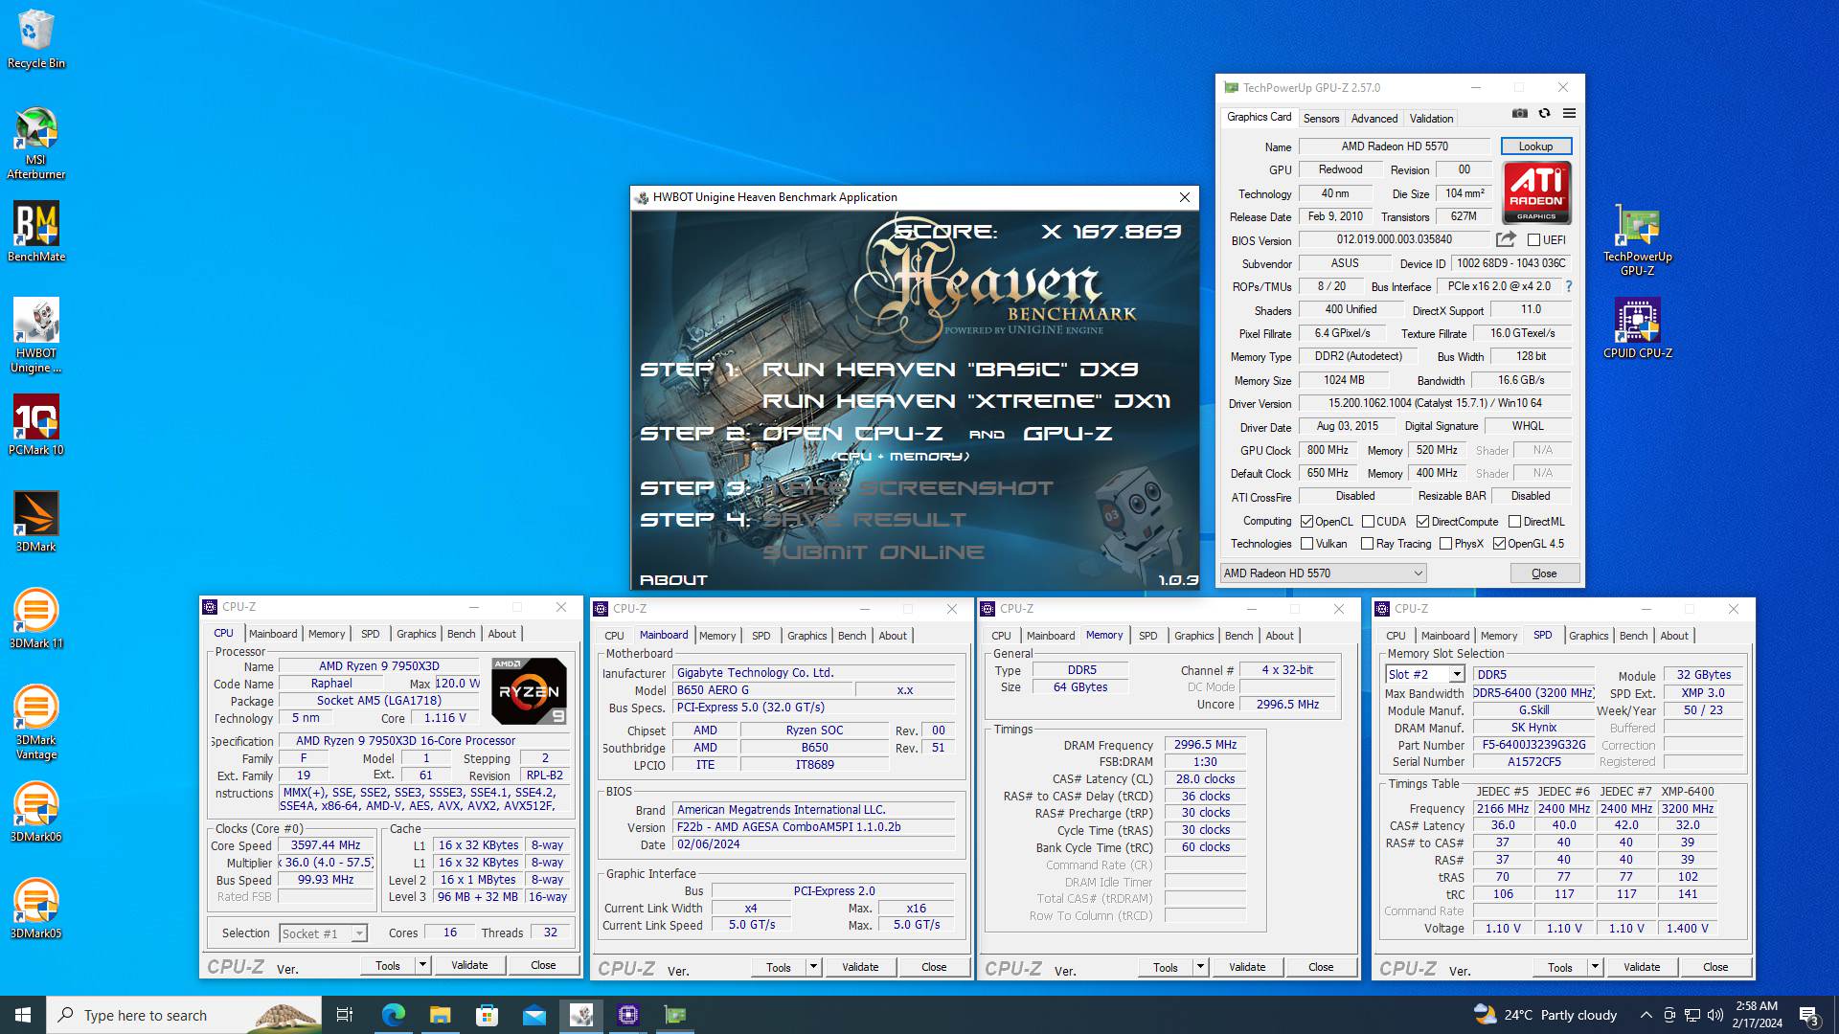Click the taskbar search box
Image resolution: width=1839 pixels, height=1034 pixels.
pyautogui.click(x=184, y=1015)
